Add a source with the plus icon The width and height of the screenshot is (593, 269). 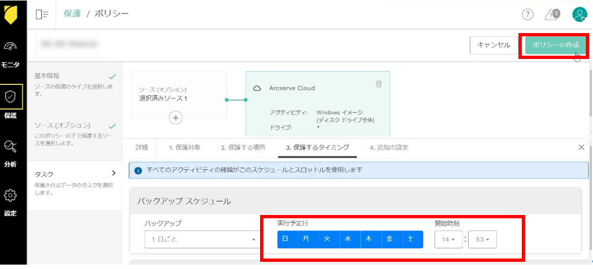[176, 117]
